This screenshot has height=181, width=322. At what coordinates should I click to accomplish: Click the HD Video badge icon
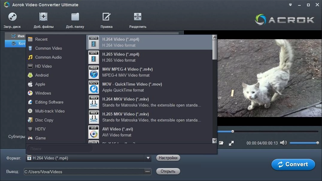pyautogui.click(x=30, y=66)
